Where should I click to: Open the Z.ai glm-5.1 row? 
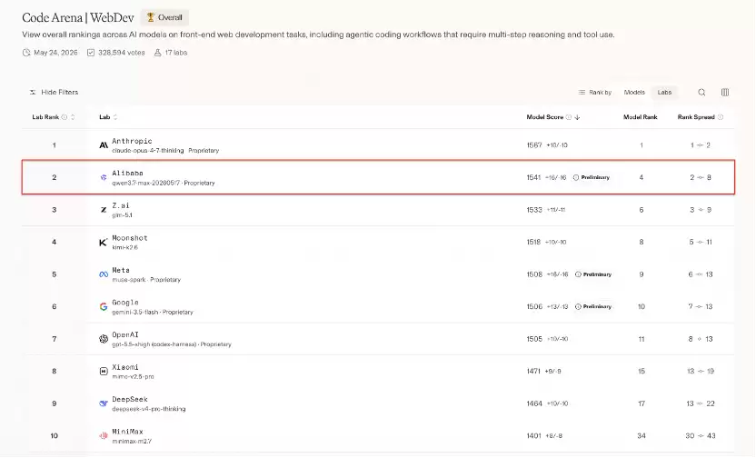point(378,210)
